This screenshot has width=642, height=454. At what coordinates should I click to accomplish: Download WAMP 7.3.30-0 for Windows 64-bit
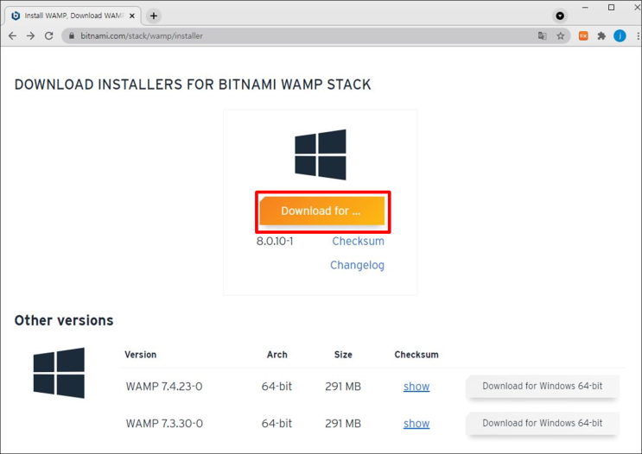[x=543, y=423]
